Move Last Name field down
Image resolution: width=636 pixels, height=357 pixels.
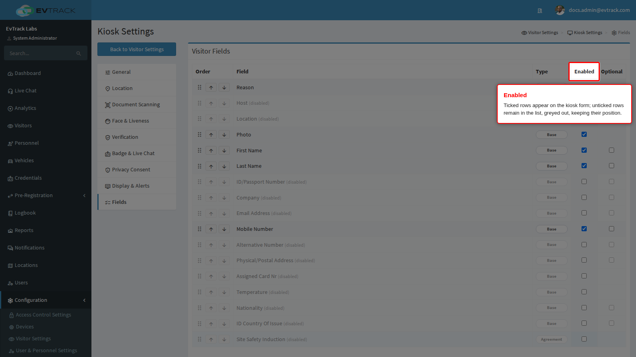pyautogui.click(x=224, y=166)
